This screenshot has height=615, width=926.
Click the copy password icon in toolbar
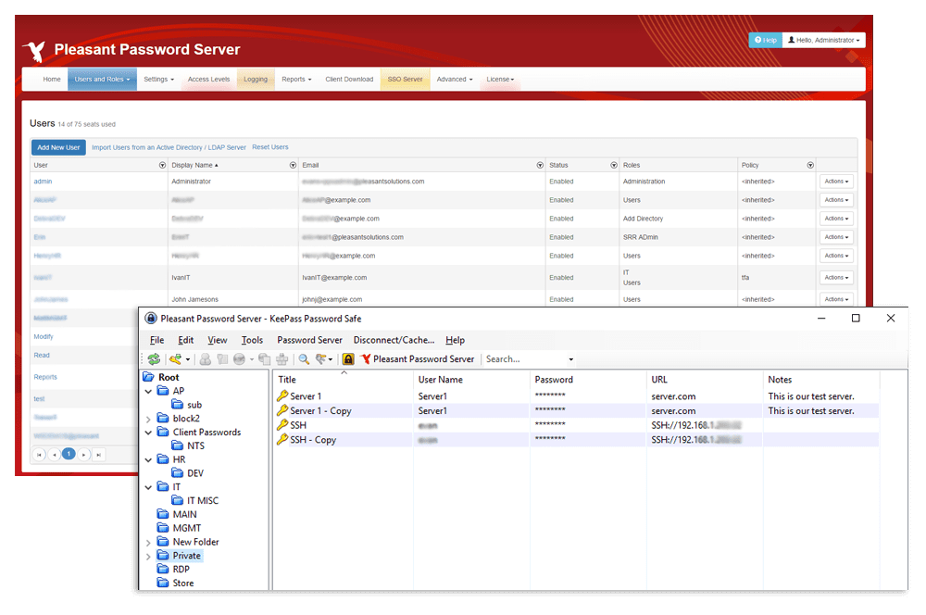coord(222,359)
